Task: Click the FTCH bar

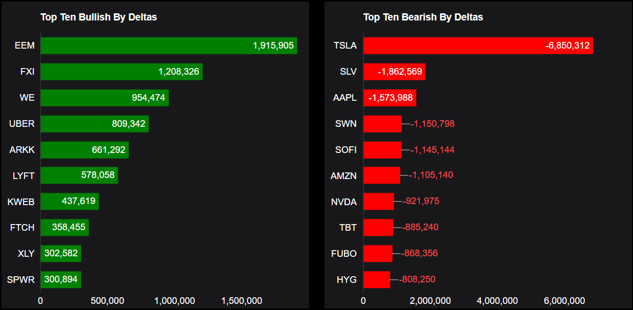Action: pyautogui.click(x=65, y=228)
